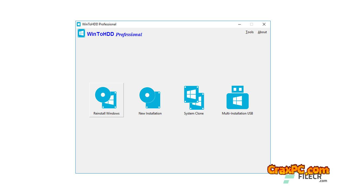The width and height of the screenshot is (346, 194).
Task: Click the System Clone label
Action: [194, 113]
